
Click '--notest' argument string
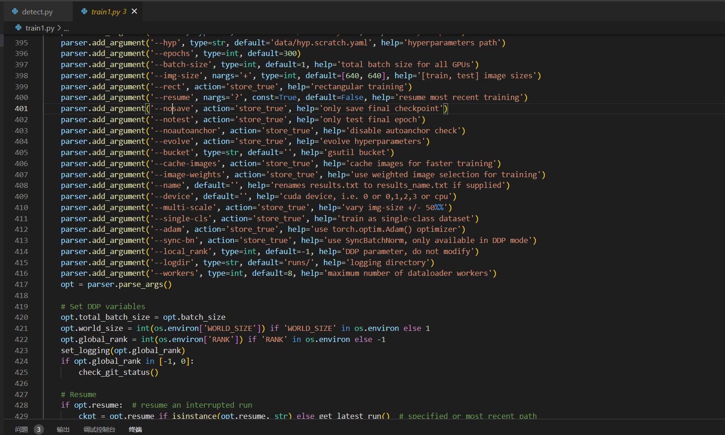tap(172, 120)
